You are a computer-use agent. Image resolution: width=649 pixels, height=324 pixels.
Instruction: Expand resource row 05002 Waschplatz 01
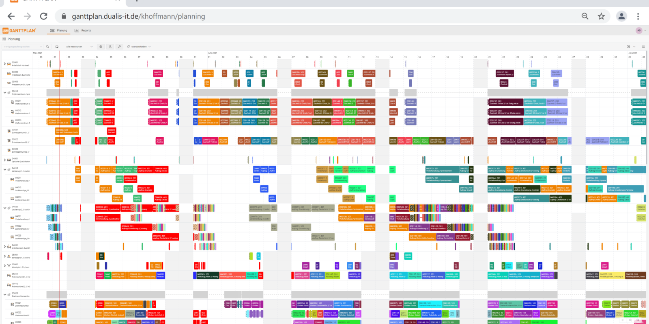tap(4, 266)
